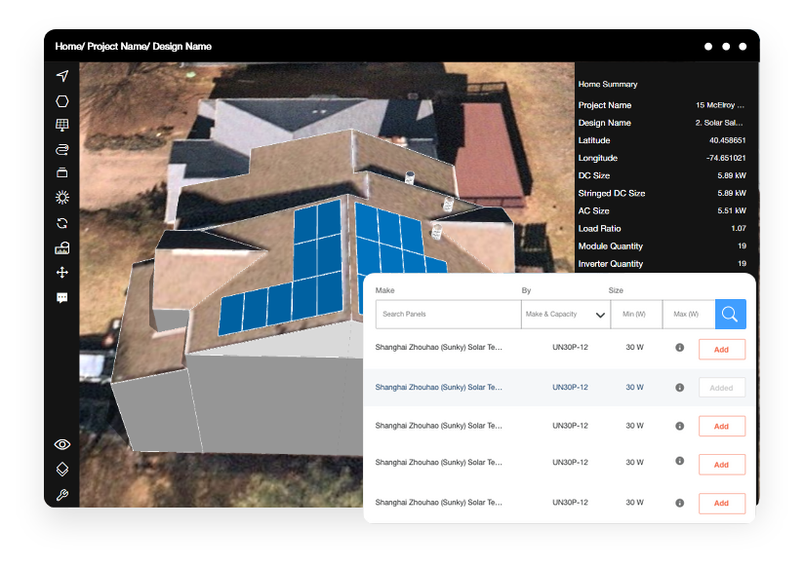Open the Design Name breadcrumb
The height and width of the screenshot is (566, 804).
(x=183, y=46)
